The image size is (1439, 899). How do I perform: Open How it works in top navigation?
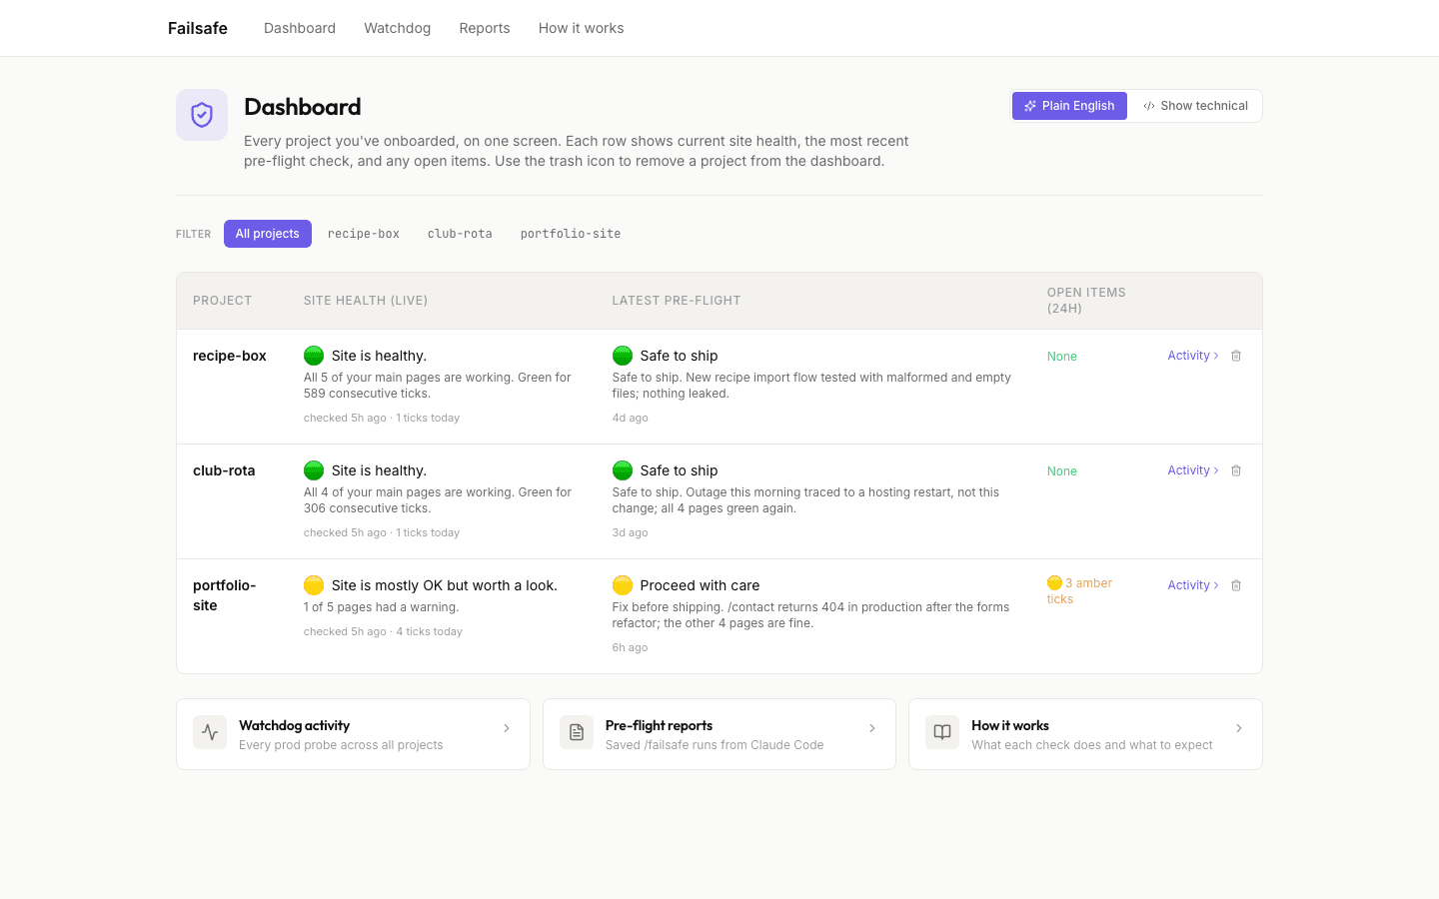click(582, 28)
